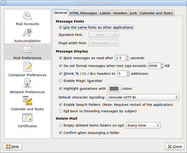This screenshot has width=187, height=153.
Task: Switch to the Labels tab
Action: (105, 13)
